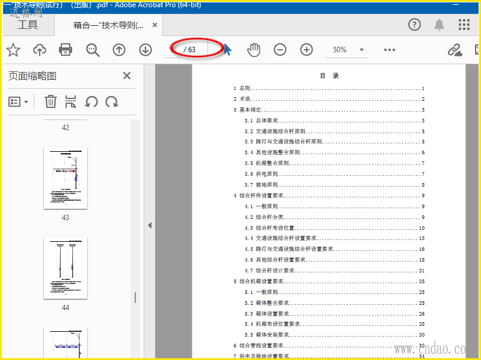This screenshot has height=360, width=481.
Task: Click contents entry 4.4 交通设施综合杆设置要求
Action: pos(334,238)
